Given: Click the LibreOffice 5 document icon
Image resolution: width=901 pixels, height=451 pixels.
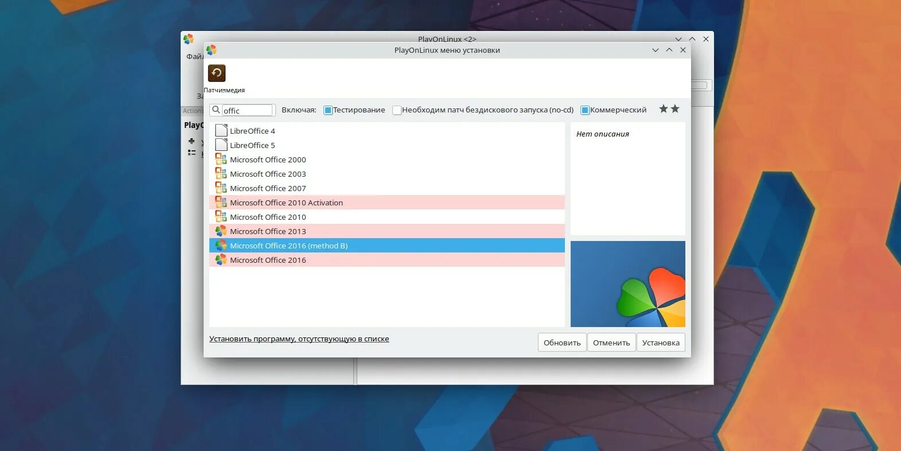Looking at the screenshot, I should [221, 145].
